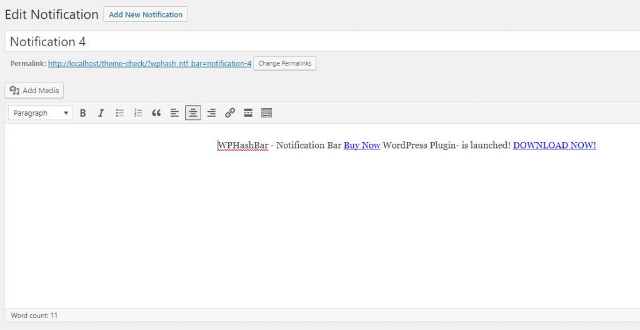Open the insert/edit link tool
This screenshot has height=330, width=640.
(230, 113)
